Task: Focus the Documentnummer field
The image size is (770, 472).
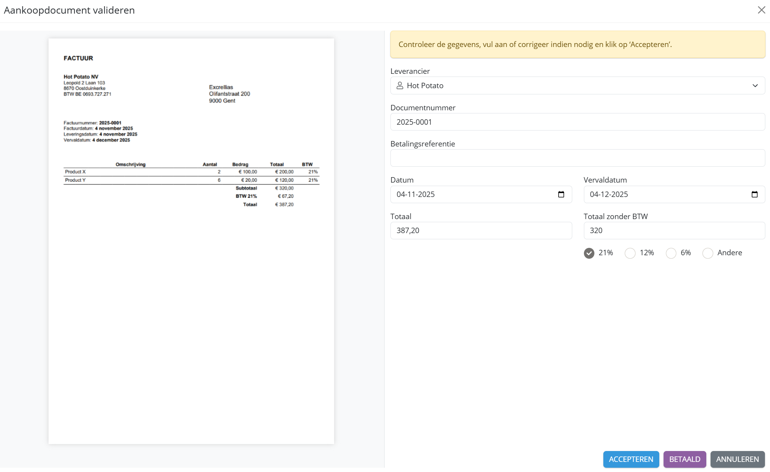Action: point(577,122)
